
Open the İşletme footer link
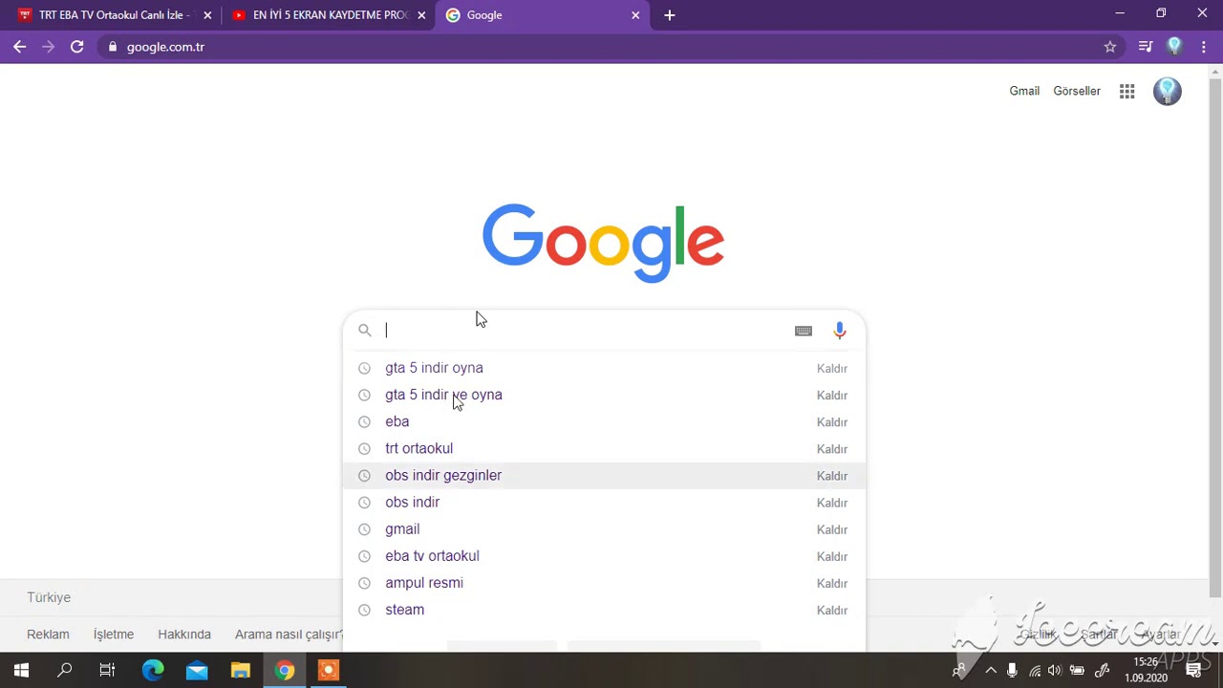[114, 634]
